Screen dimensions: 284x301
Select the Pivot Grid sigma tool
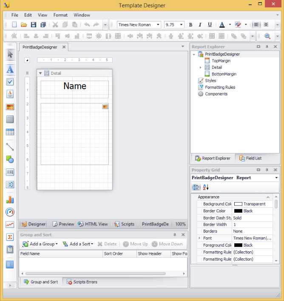click(x=10, y=237)
